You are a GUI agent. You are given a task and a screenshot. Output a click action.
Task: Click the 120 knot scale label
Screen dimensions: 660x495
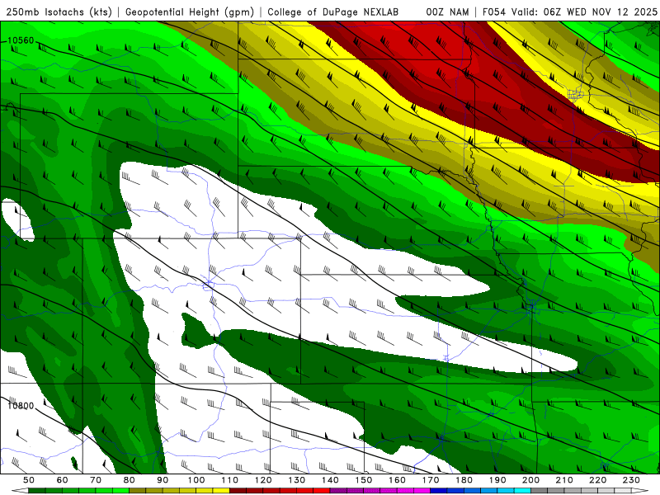coord(263,480)
